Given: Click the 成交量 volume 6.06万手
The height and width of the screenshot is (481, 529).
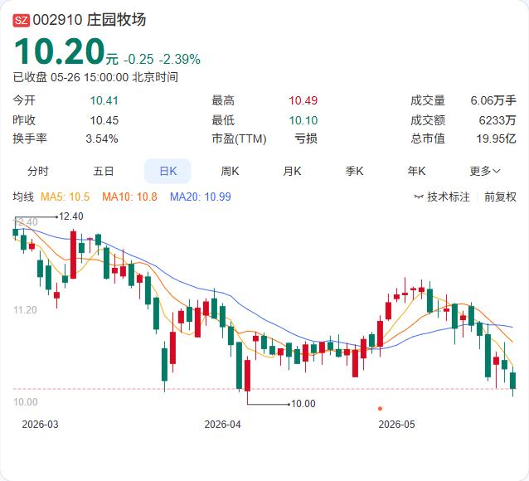Looking at the screenshot, I should (493, 100).
